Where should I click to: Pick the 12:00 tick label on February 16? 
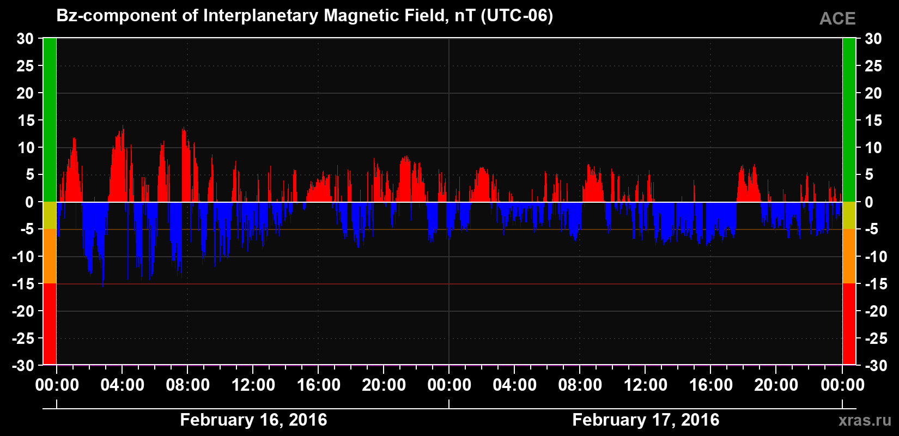(x=253, y=385)
